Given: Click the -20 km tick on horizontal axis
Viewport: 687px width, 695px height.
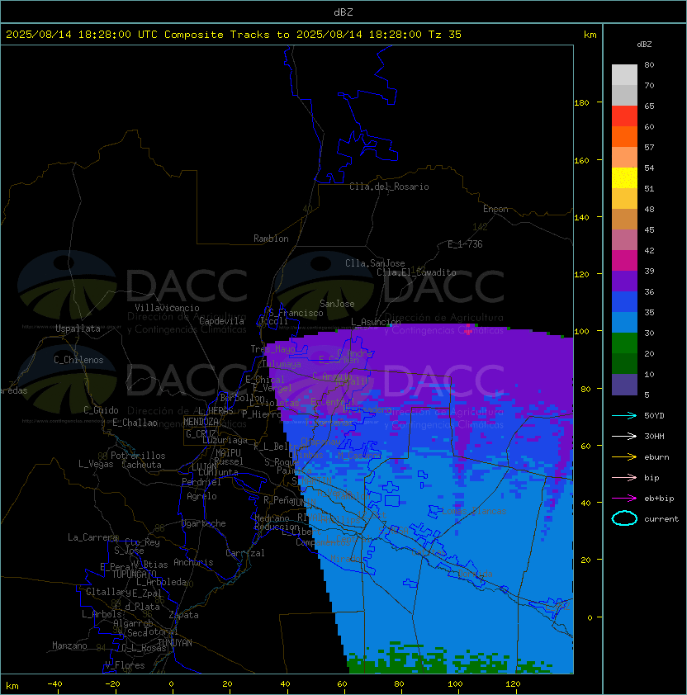Looking at the screenshot, I should point(112,684).
